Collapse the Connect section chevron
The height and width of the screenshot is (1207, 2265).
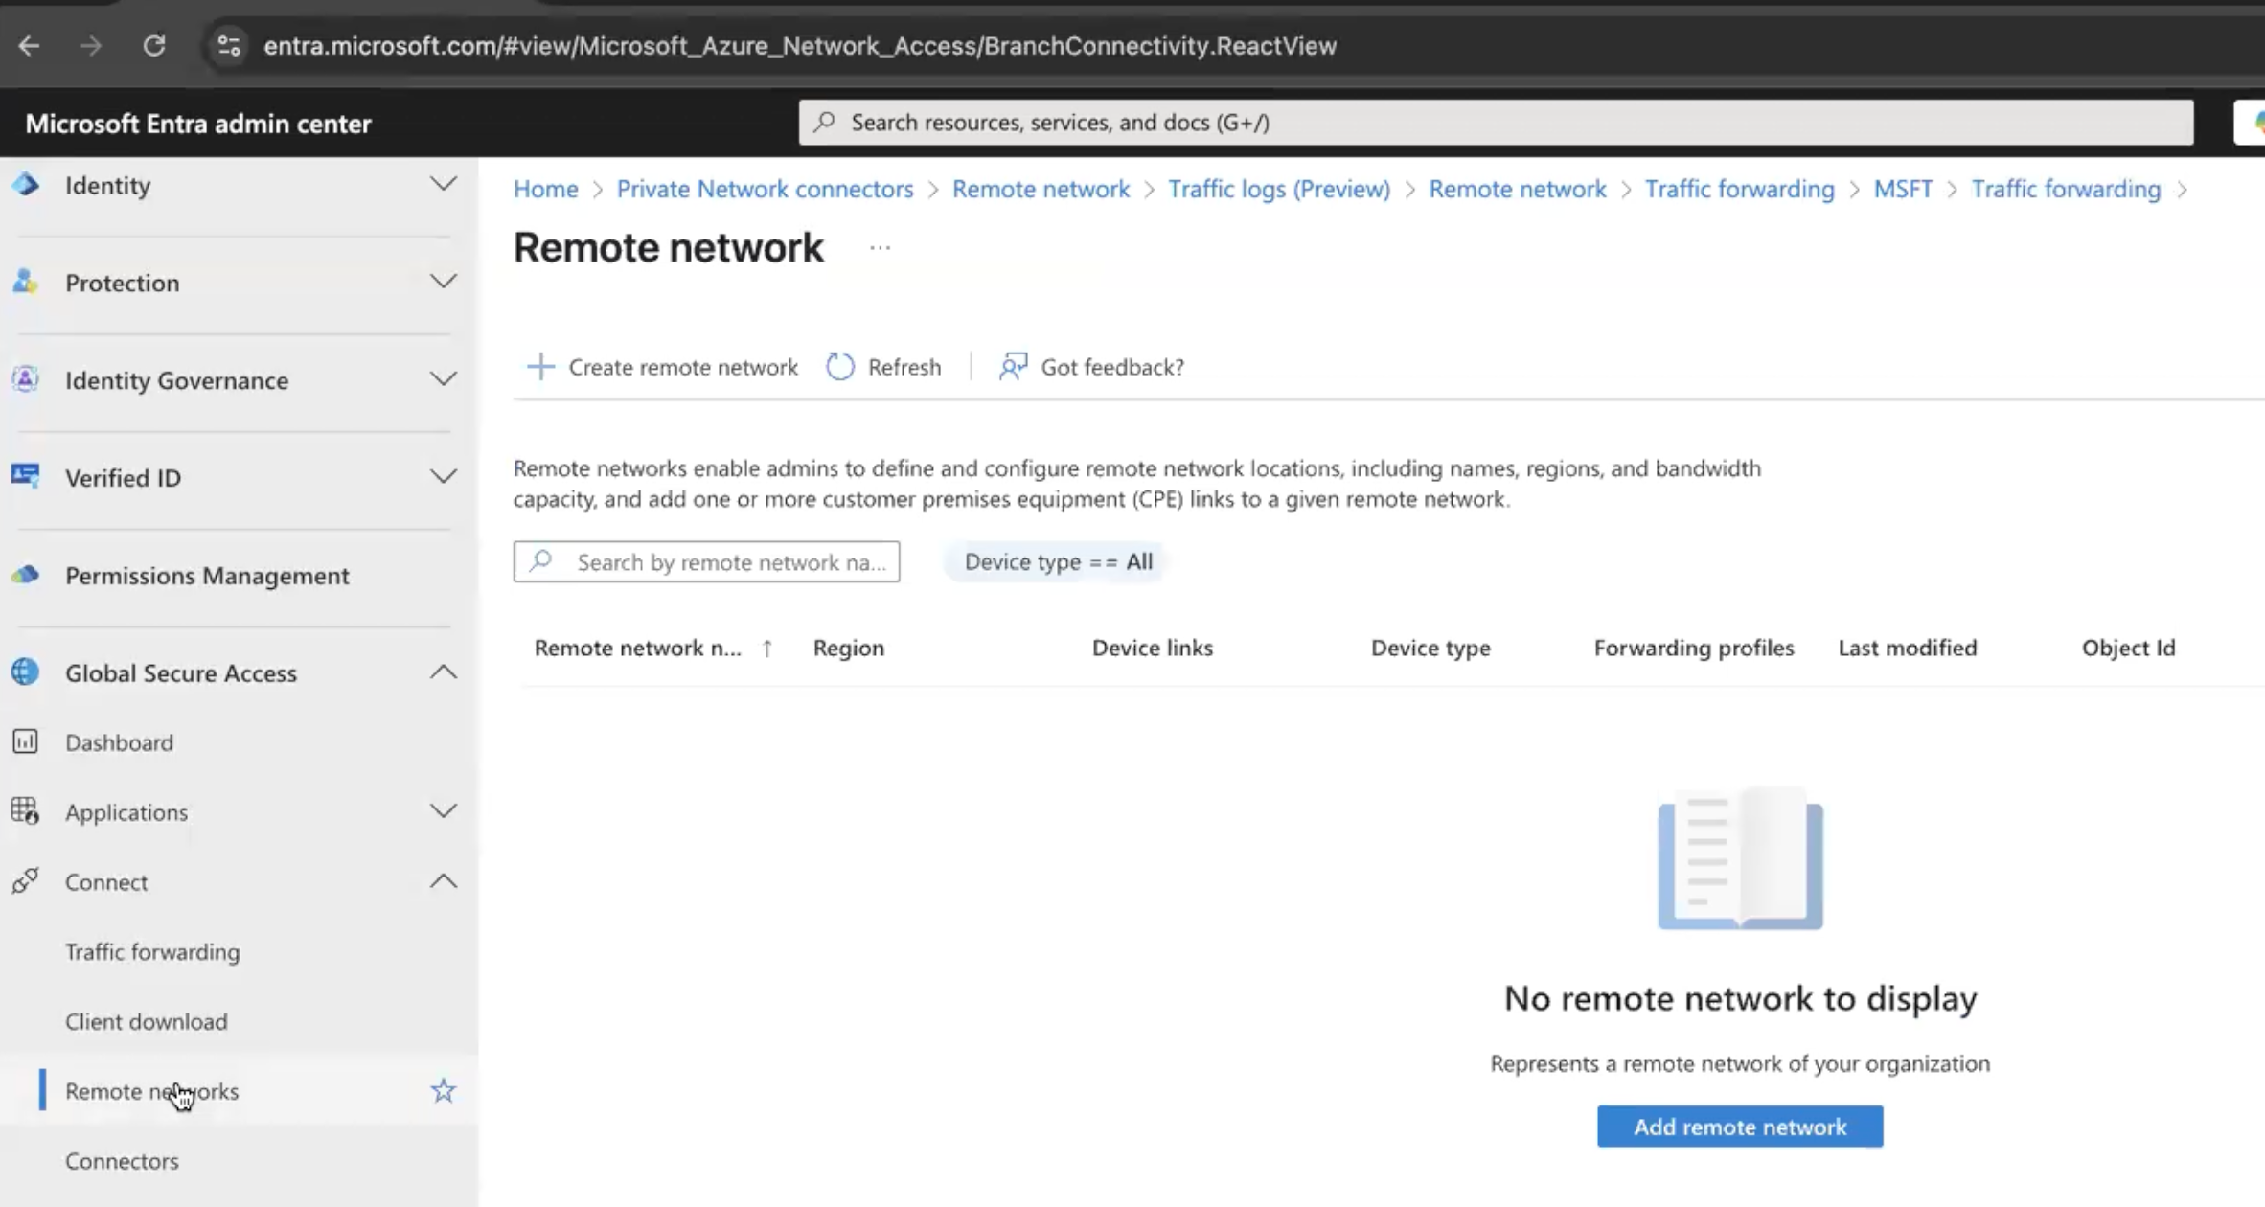tap(443, 880)
